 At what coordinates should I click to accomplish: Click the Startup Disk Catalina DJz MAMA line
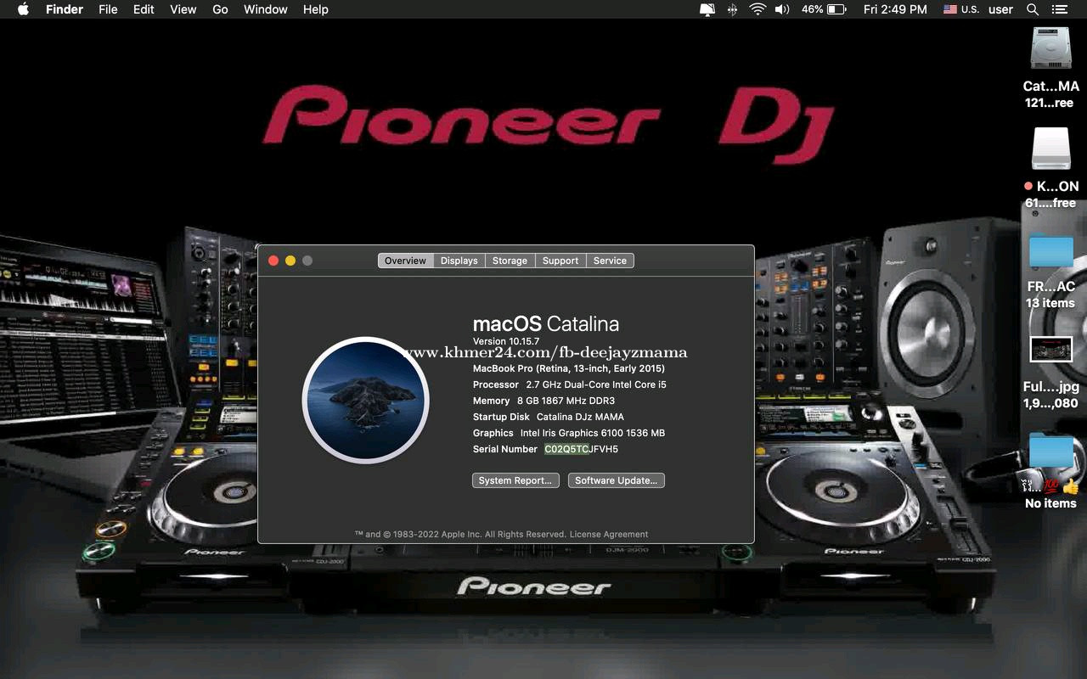pyautogui.click(x=549, y=417)
